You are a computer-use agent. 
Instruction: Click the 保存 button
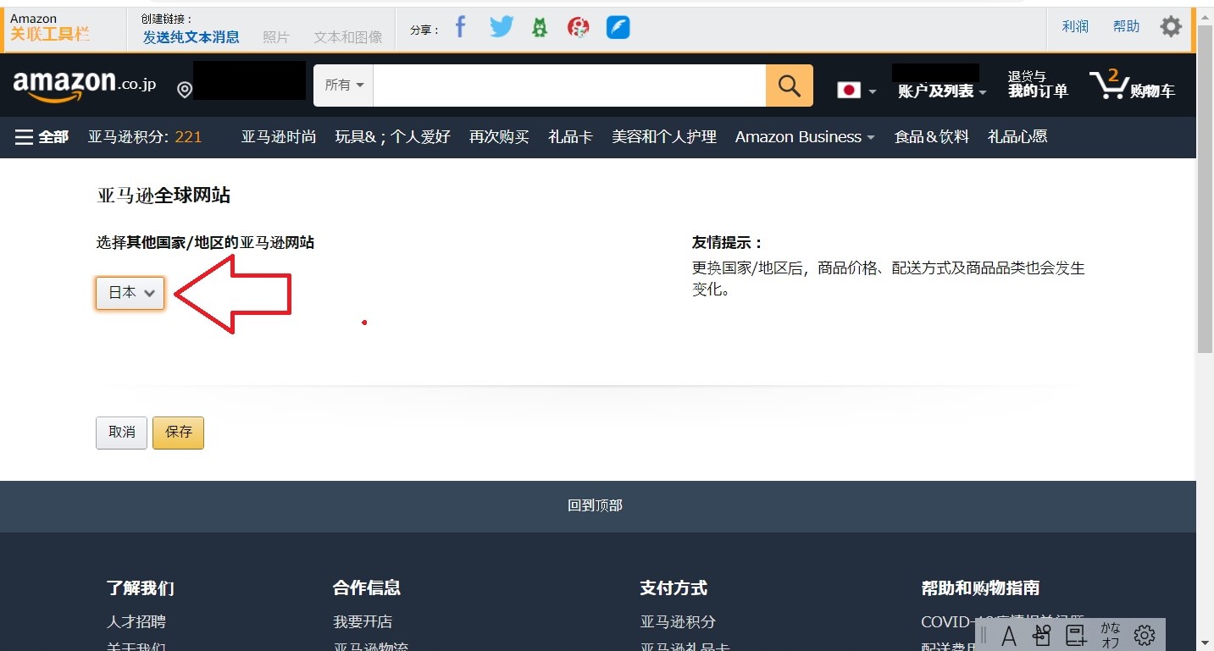coord(178,433)
